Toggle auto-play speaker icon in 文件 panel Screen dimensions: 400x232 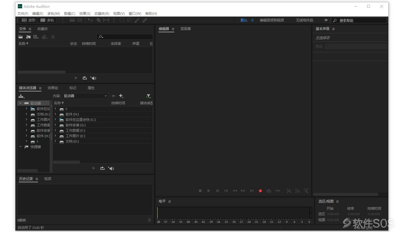[93, 78]
